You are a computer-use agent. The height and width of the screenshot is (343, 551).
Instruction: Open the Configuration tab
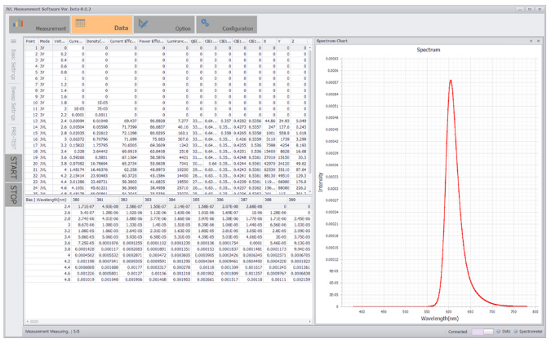click(x=226, y=24)
